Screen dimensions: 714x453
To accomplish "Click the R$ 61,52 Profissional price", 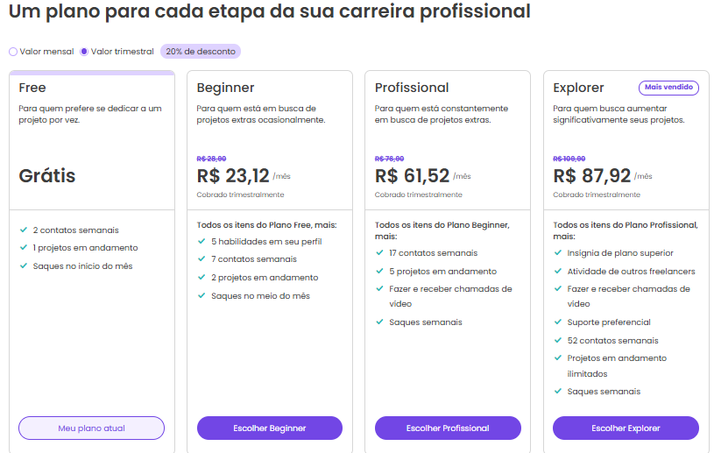I will pos(412,176).
